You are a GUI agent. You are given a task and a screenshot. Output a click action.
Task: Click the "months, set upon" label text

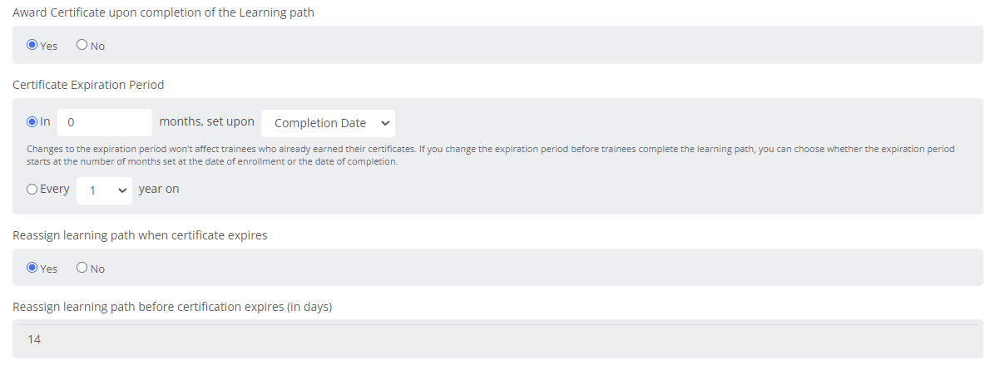tap(206, 122)
